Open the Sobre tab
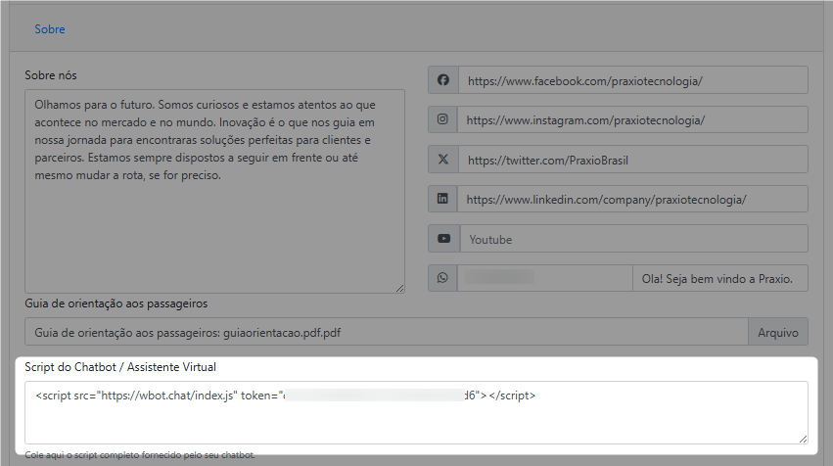This screenshot has width=833, height=466. [50, 29]
